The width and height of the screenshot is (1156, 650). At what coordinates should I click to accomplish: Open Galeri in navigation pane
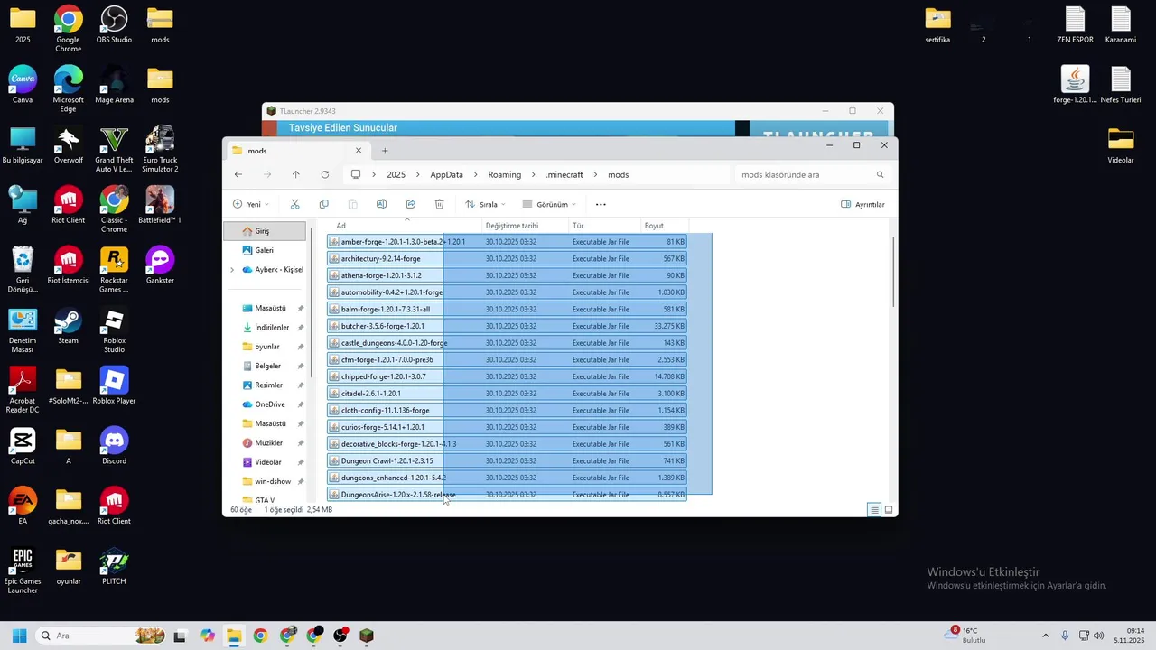[264, 250]
